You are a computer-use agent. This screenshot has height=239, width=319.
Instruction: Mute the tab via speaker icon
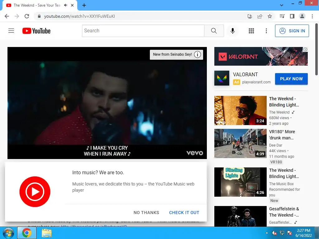[x=66, y=5]
